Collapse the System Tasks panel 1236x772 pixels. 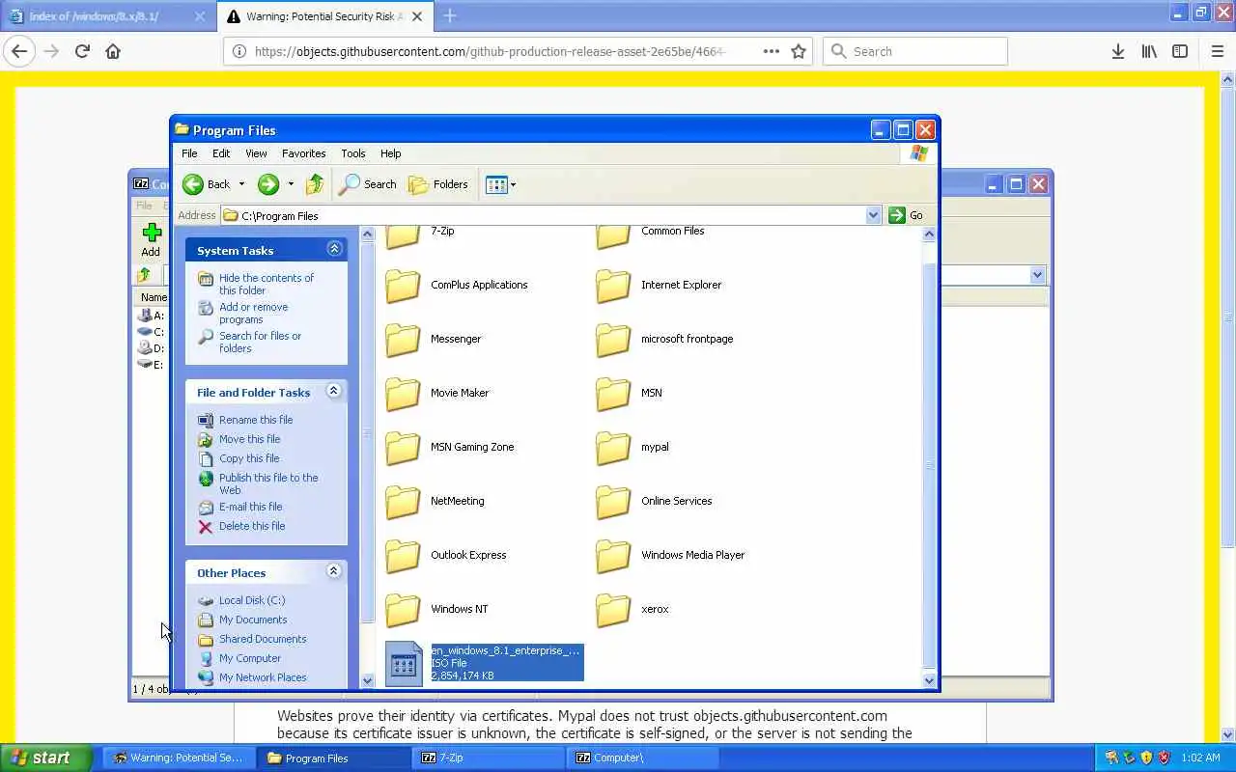(334, 249)
